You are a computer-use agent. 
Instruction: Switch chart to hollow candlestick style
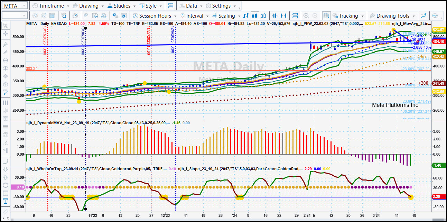click(263, 16)
